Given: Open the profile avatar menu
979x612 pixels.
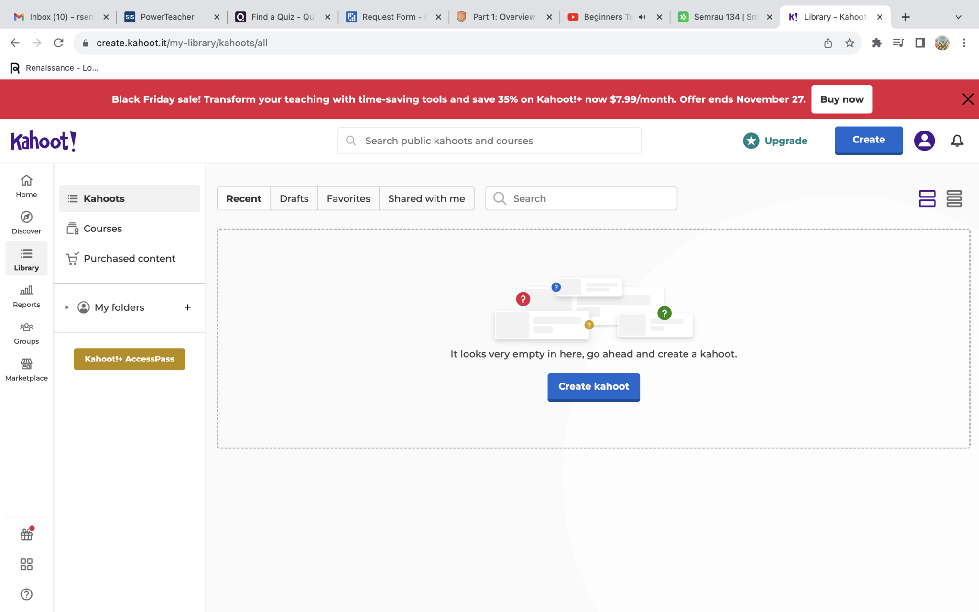Looking at the screenshot, I should pos(925,141).
